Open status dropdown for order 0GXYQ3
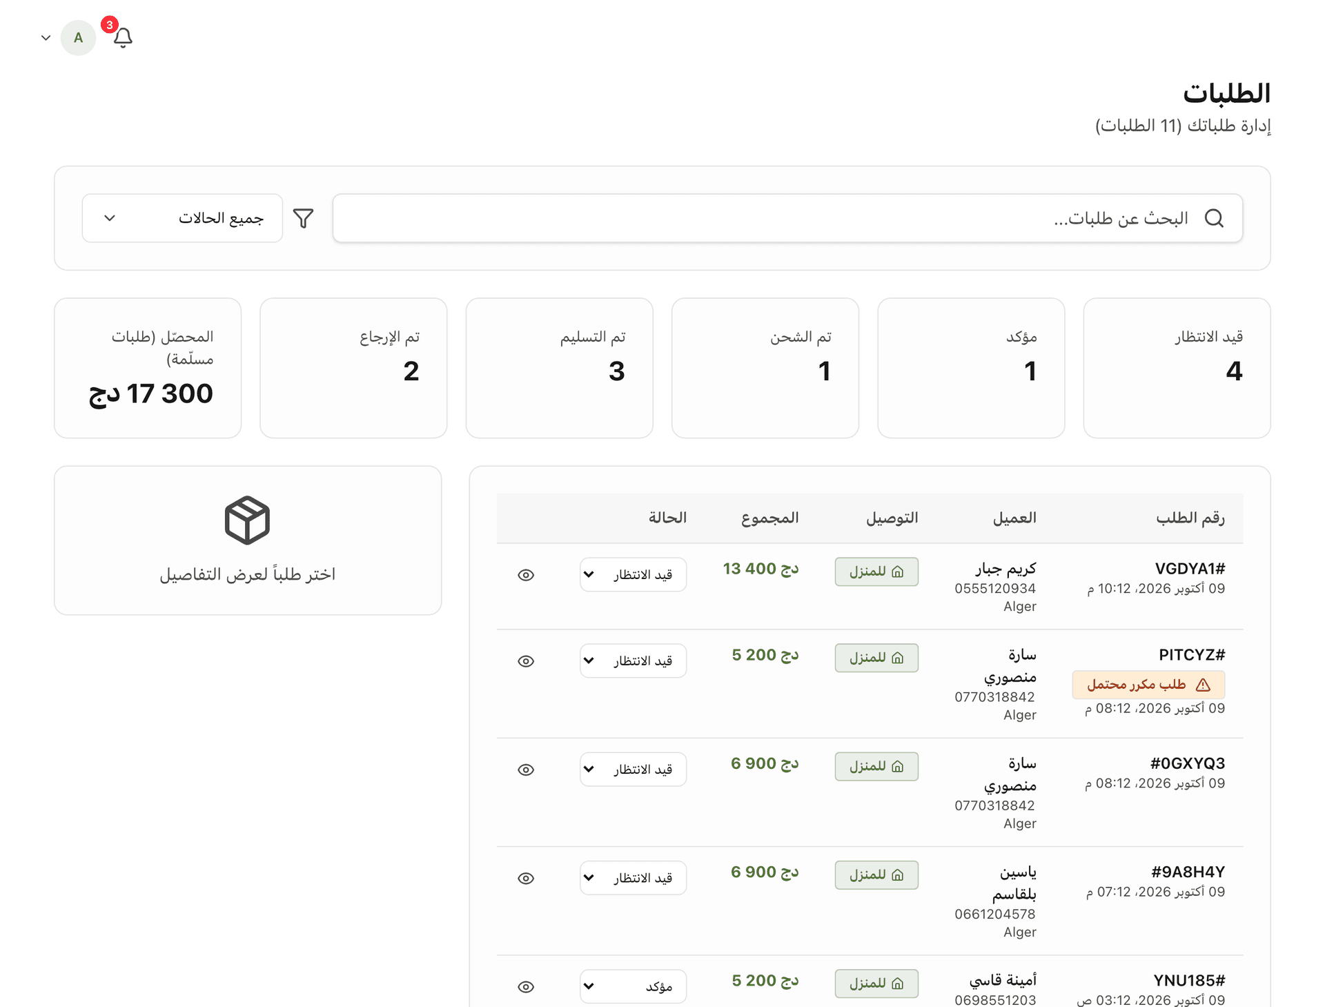 [633, 770]
